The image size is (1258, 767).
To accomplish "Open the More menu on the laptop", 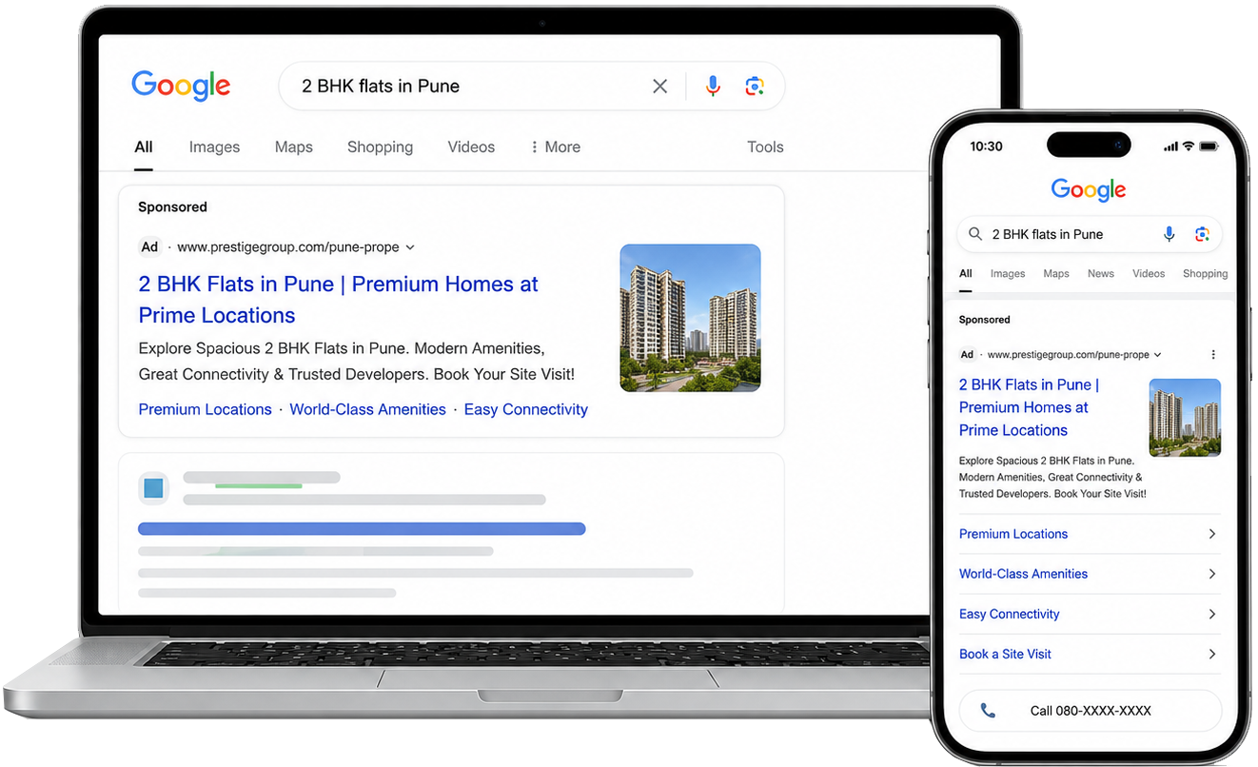I will pyautogui.click(x=555, y=147).
